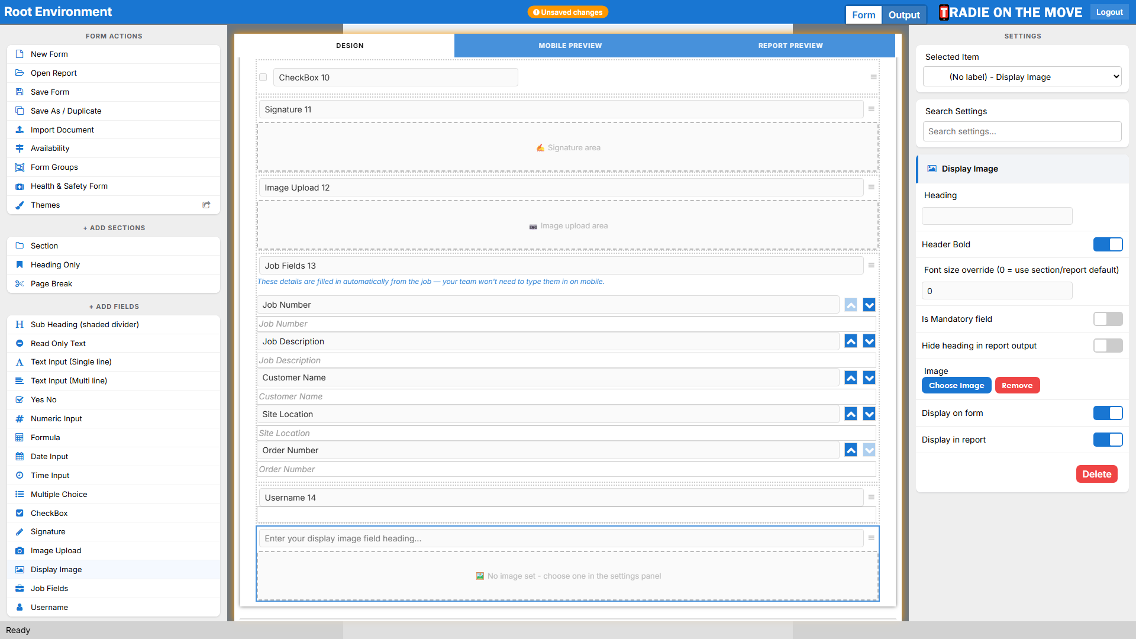Click the Health & Safety Form icon
Viewport: 1136px width, 639px height.
coord(20,186)
